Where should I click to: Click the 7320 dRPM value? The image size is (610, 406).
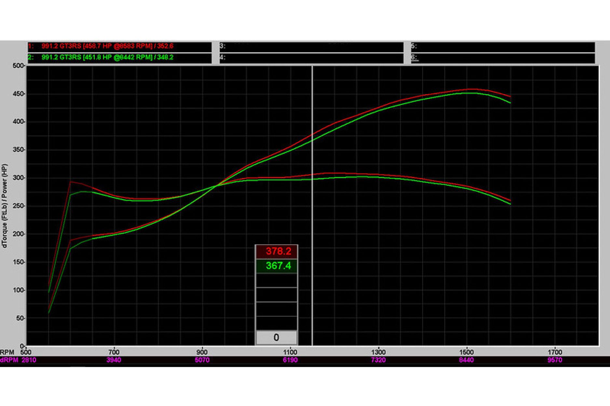378,360
